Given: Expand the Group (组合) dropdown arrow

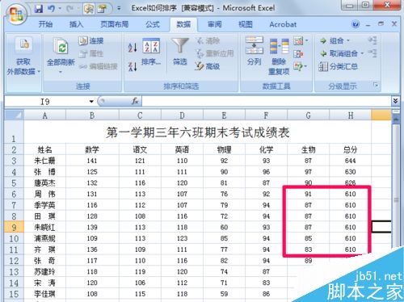Looking at the screenshot, I should coord(347,41).
